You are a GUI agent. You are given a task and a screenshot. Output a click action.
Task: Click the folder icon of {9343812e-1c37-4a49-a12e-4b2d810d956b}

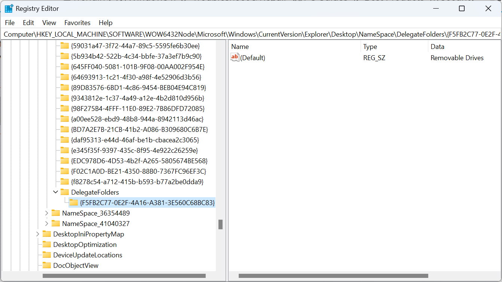tap(65, 98)
